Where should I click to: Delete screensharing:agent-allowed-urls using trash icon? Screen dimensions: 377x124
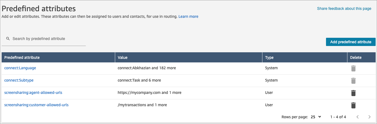(x=353, y=93)
